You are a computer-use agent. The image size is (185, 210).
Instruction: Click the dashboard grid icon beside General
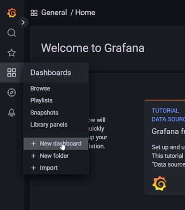point(34,13)
